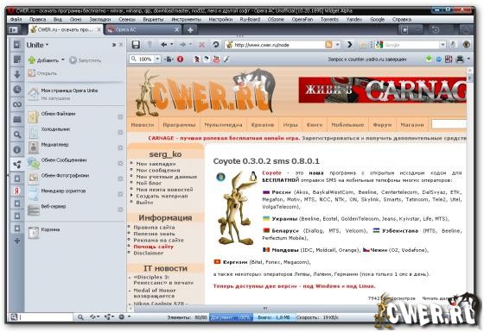The width and height of the screenshot is (484, 332).
Task: Click the Помощь сайту link
Action: pyautogui.click(x=154, y=247)
